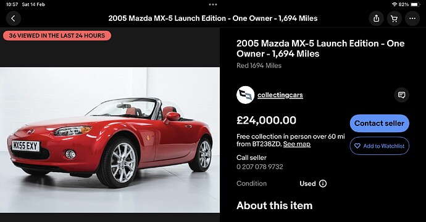The width and height of the screenshot is (426, 222).
Task: Tap the three dots at top center
Action: click(213, 4)
